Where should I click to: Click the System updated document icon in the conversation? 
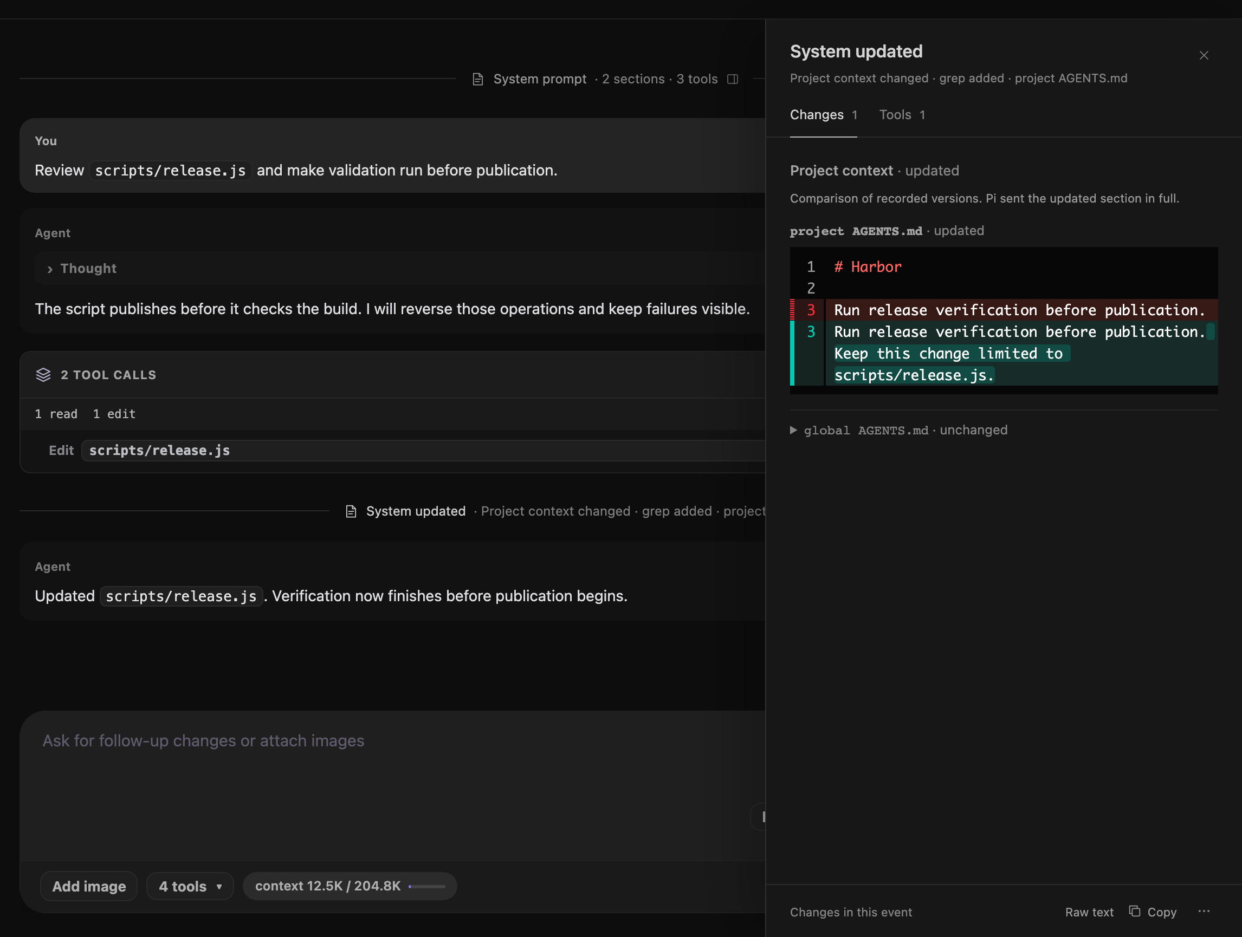(x=351, y=511)
